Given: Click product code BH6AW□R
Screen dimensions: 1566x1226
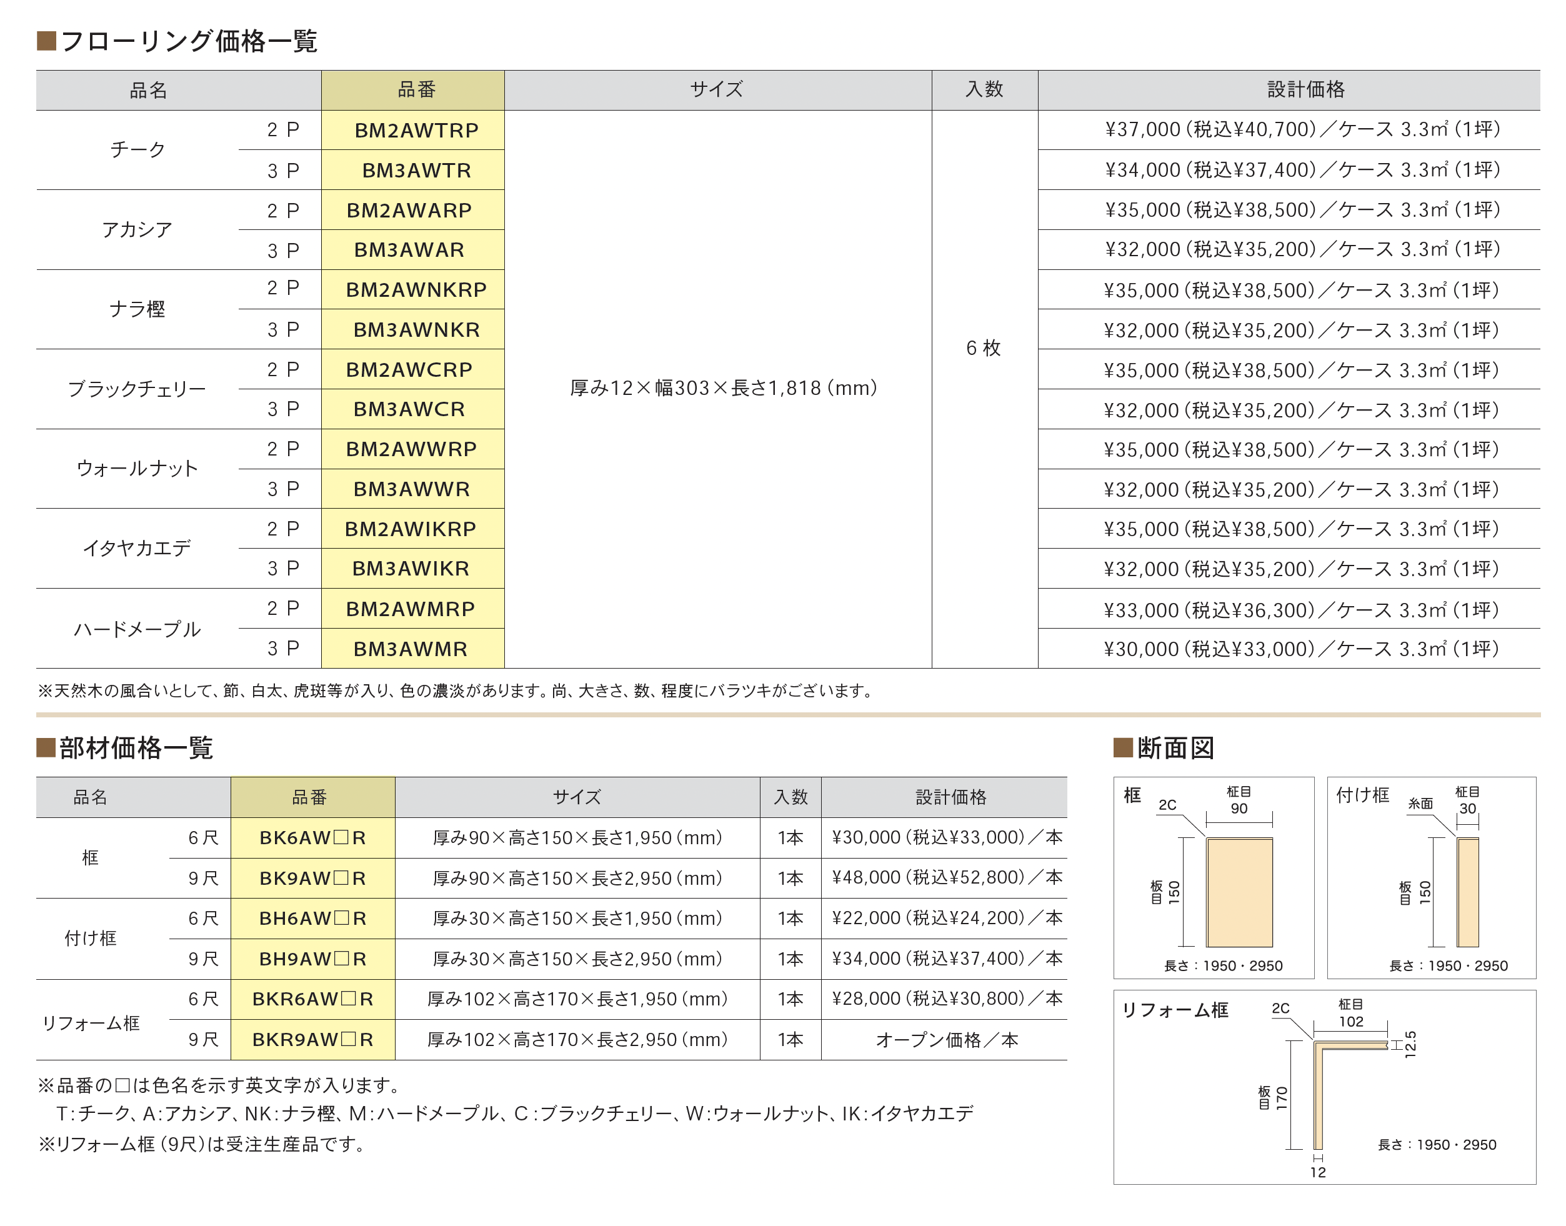Looking at the screenshot, I should coord(312,919).
